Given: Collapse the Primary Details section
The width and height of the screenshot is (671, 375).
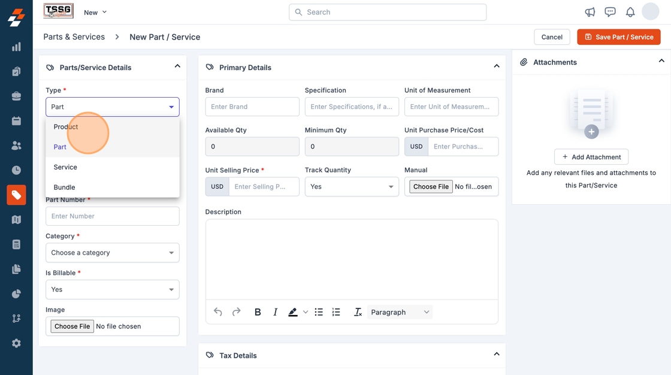Looking at the screenshot, I should (x=496, y=66).
